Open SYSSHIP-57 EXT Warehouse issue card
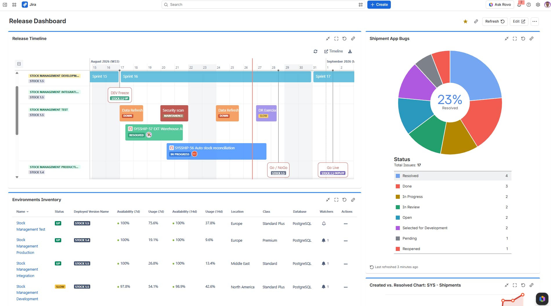551x306 pixels. 154,132
